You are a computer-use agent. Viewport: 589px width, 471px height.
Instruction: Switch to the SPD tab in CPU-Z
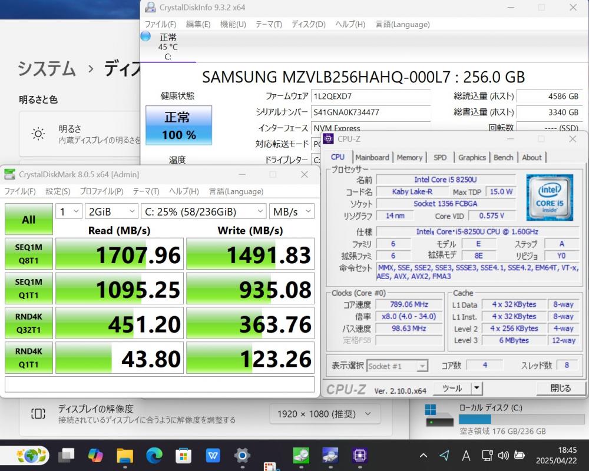(440, 157)
